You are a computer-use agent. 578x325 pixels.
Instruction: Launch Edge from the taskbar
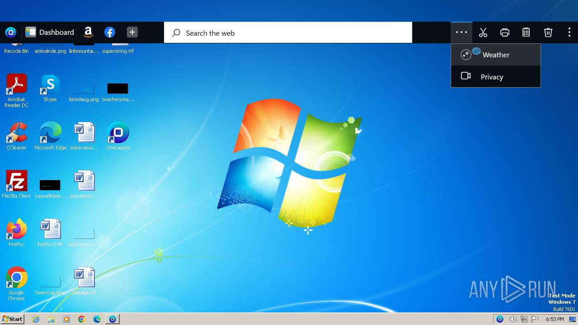point(97,319)
